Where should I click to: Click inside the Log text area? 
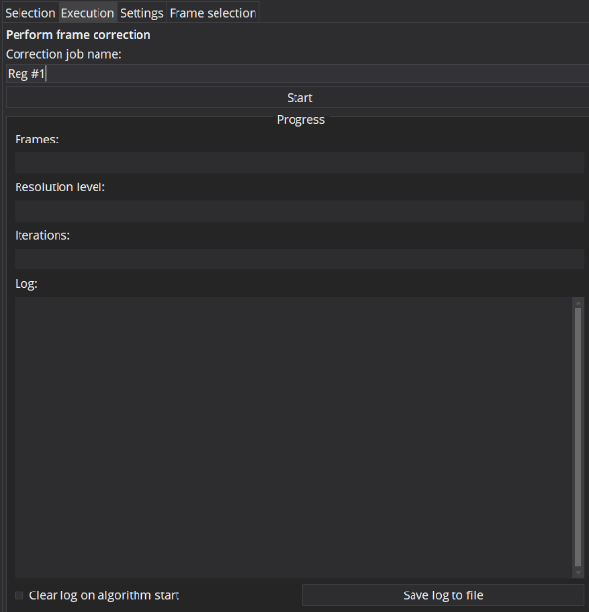point(294,437)
